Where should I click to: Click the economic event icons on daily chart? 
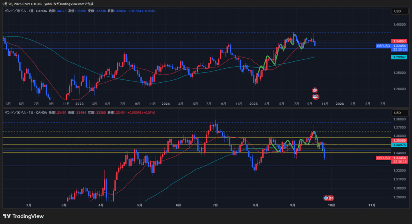click(x=329, y=198)
